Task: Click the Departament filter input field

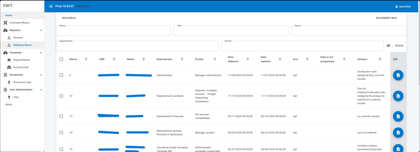Action: (x=137, y=46)
